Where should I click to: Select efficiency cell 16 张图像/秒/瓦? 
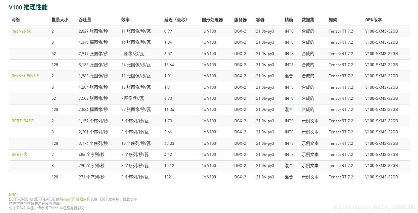tap(136, 42)
